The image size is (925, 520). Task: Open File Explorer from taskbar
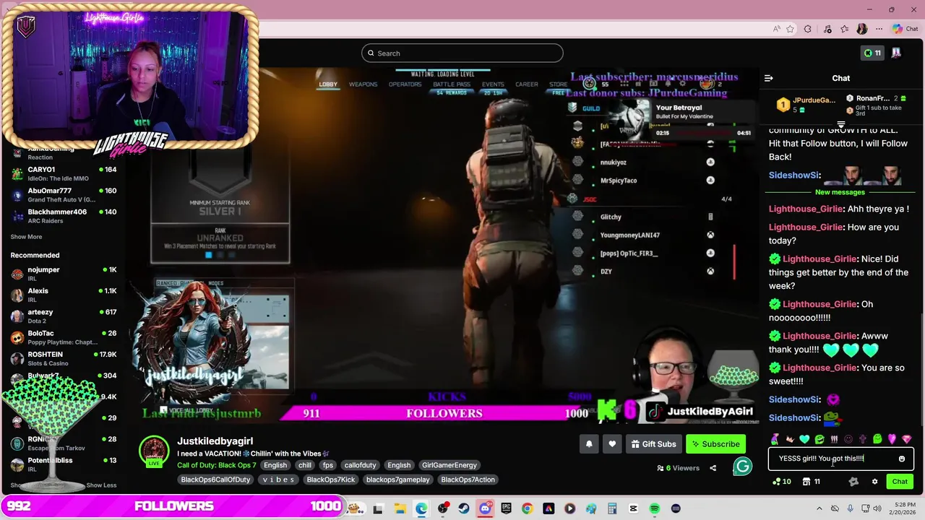(x=400, y=508)
